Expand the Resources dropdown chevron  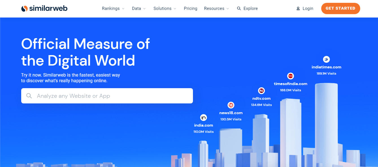(228, 9)
